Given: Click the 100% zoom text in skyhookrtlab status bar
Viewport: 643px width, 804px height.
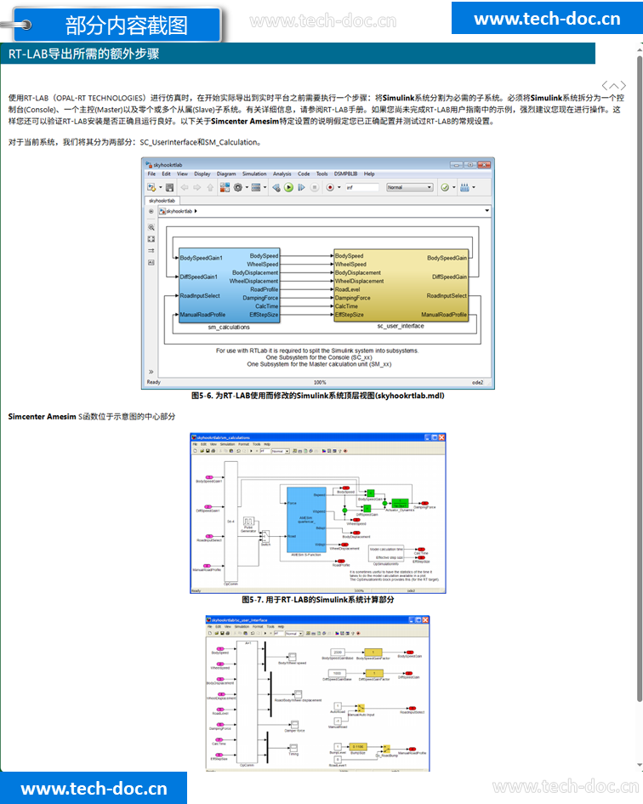Looking at the screenshot, I should [320, 383].
